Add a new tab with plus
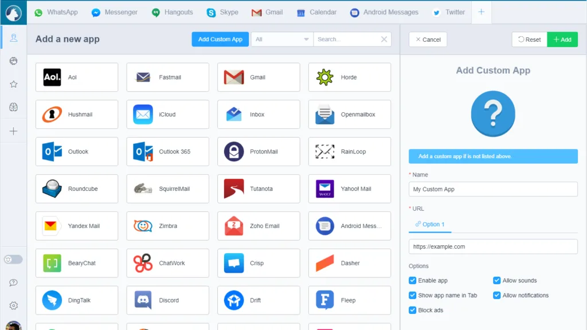 [x=482, y=12]
